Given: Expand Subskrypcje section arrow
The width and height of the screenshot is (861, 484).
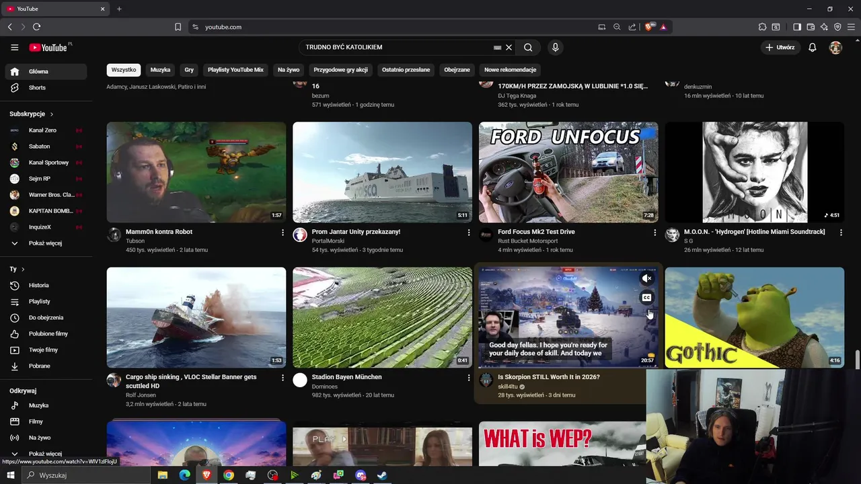Looking at the screenshot, I should (x=52, y=114).
